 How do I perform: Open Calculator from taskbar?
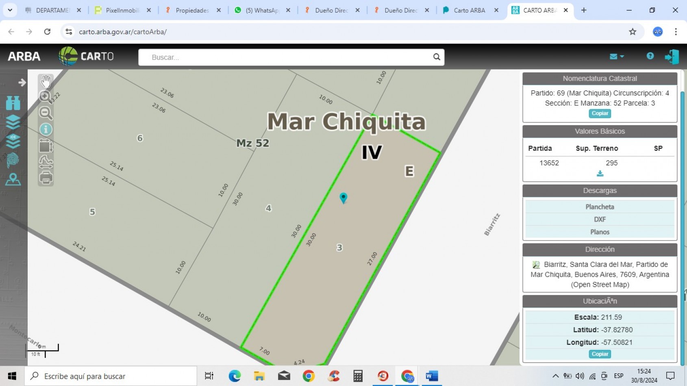click(358, 376)
